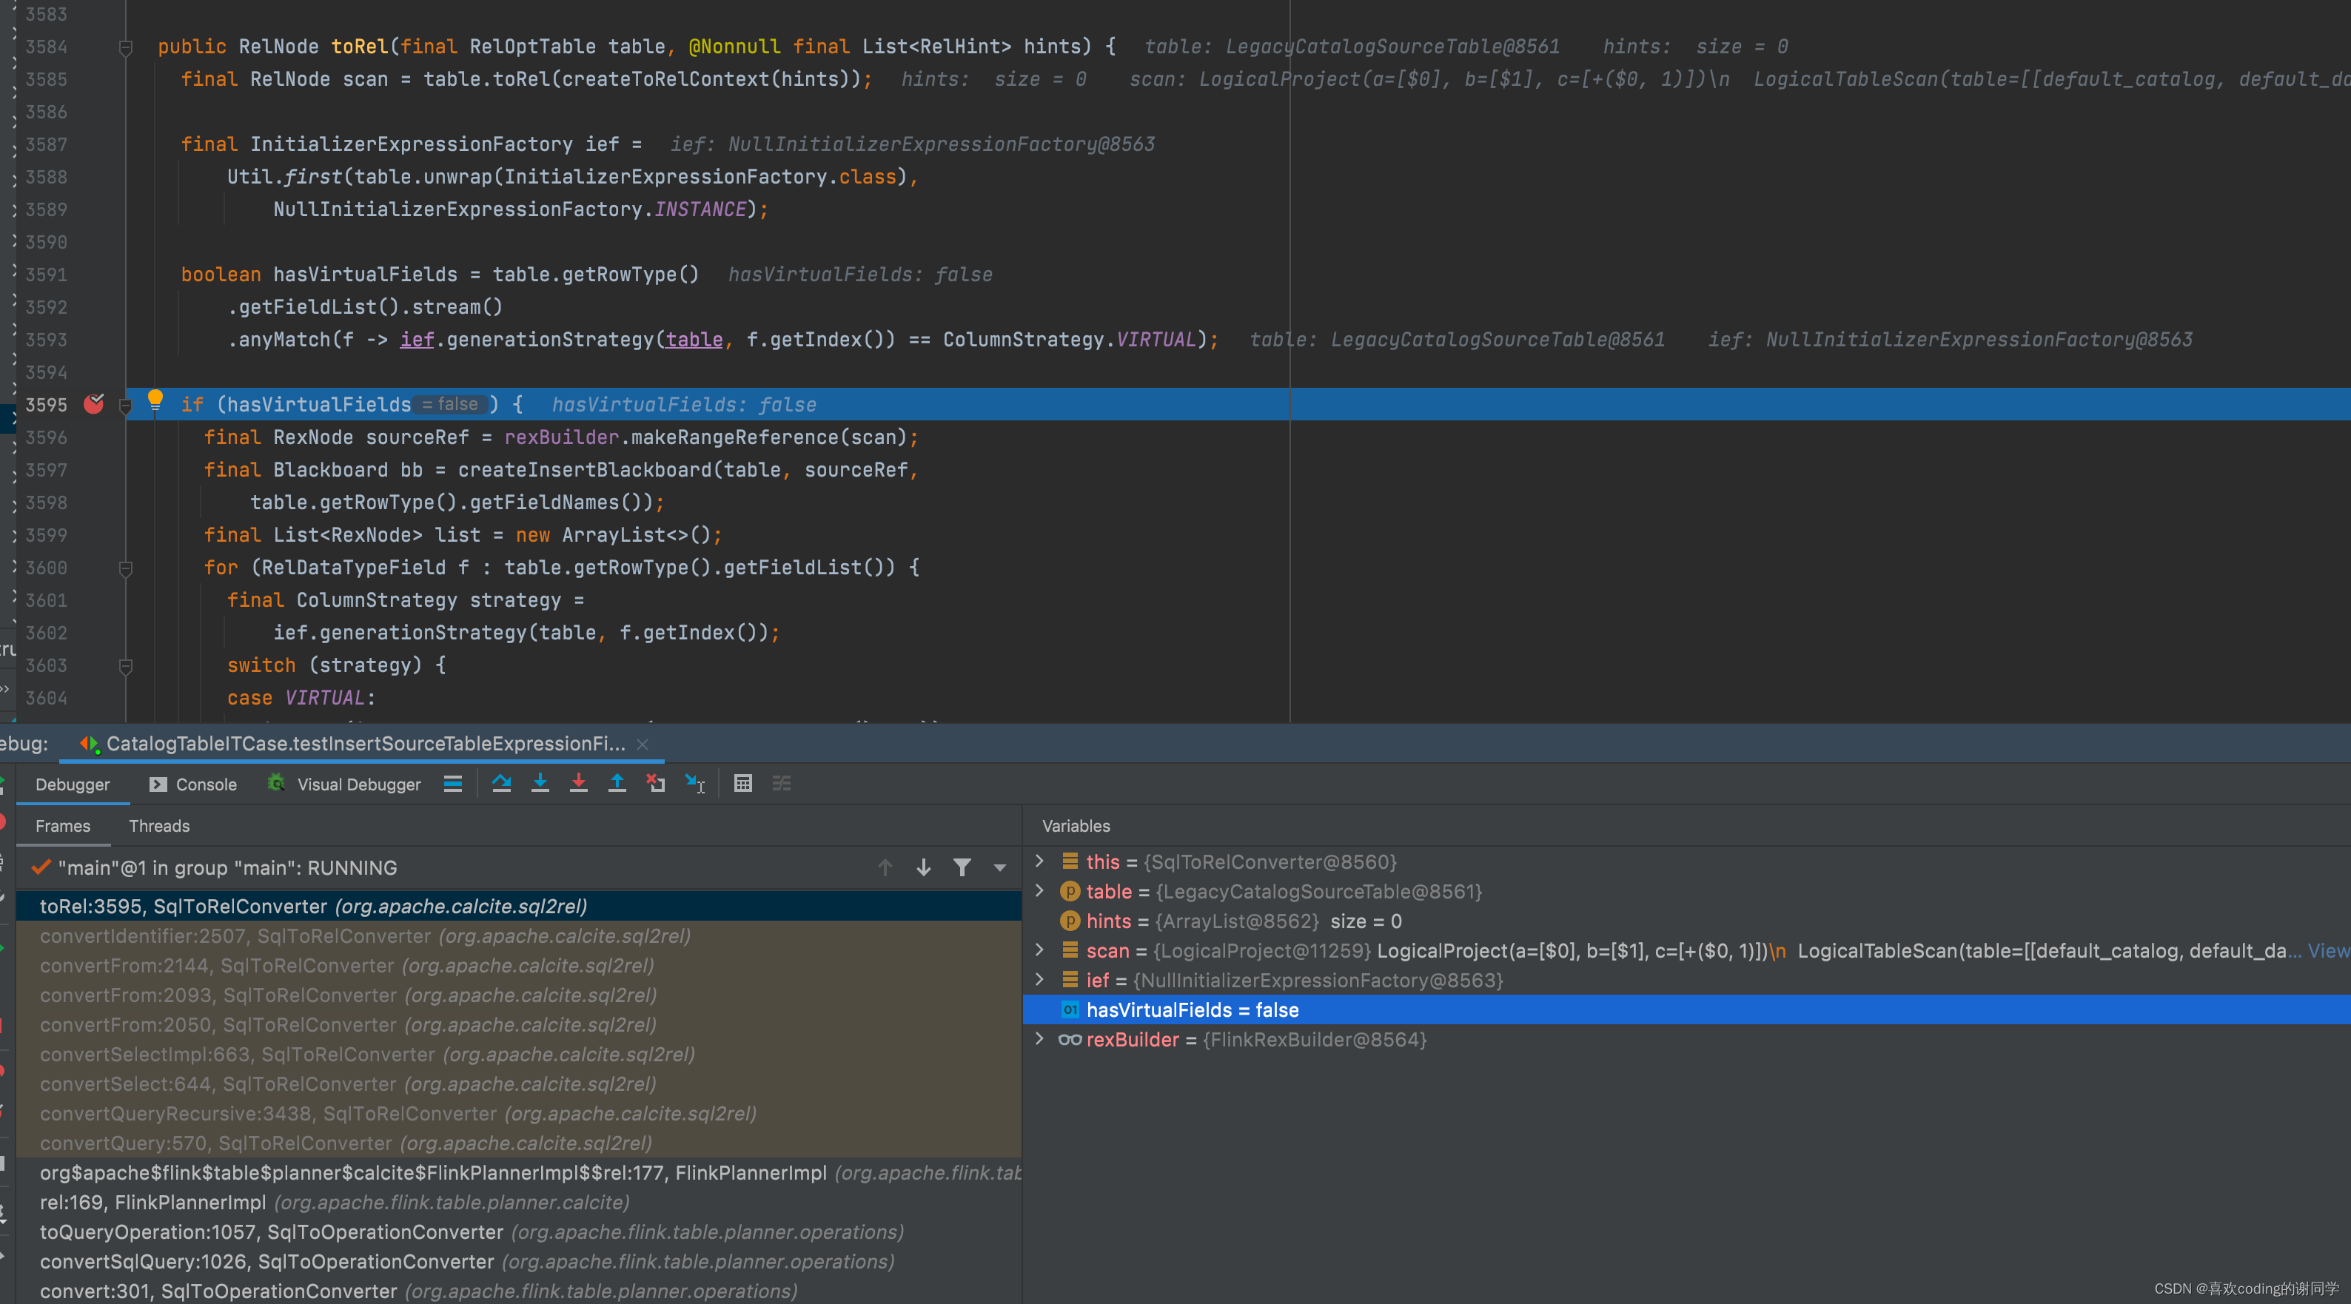Click the Step Out icon

[x=617, y=783]
